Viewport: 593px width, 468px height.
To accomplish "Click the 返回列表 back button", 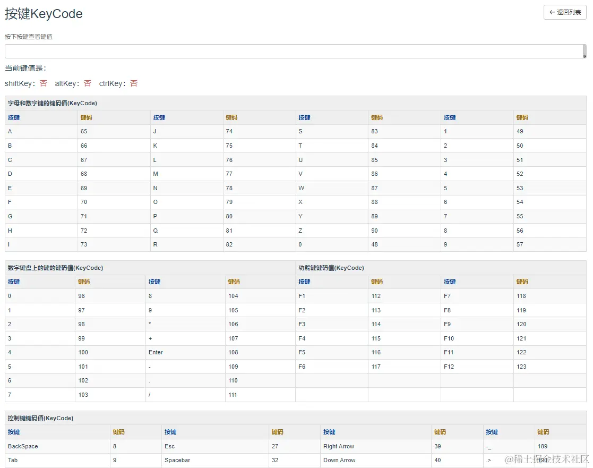I will tap(565, 12).
